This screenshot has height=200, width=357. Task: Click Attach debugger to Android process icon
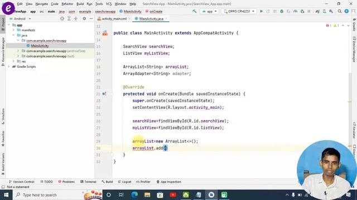[302, 11]
